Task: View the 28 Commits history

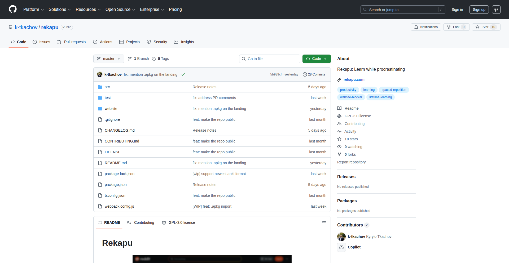Action: click(314, 74)
